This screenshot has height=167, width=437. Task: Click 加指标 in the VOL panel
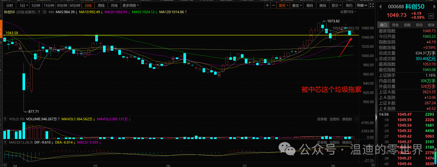[335, 119]
